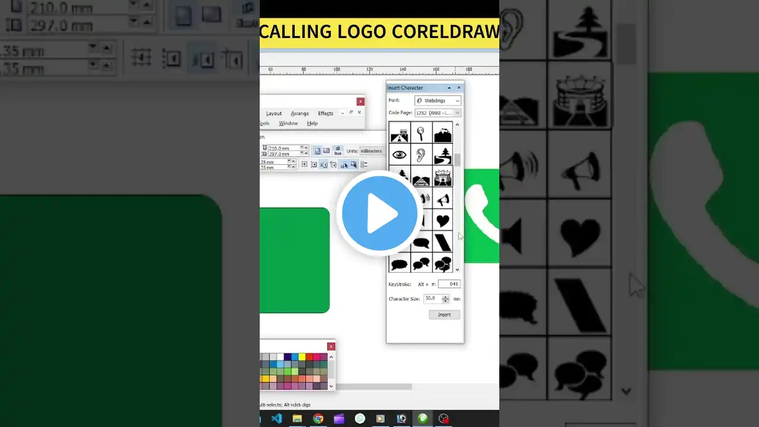Click the Insert button
Viewport: 759px width, 427px height.
point(444,315)
